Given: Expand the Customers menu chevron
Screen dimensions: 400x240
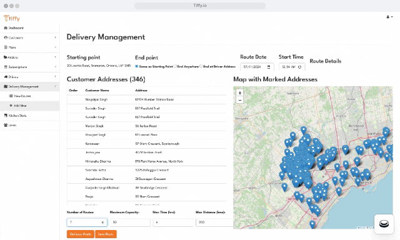Looking at the screenshot, I should coord(55,37).
